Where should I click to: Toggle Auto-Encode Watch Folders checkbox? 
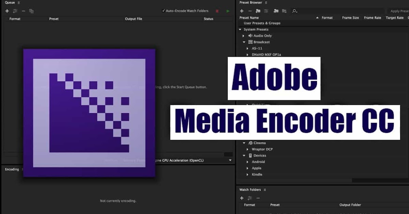tap(164, 11)
